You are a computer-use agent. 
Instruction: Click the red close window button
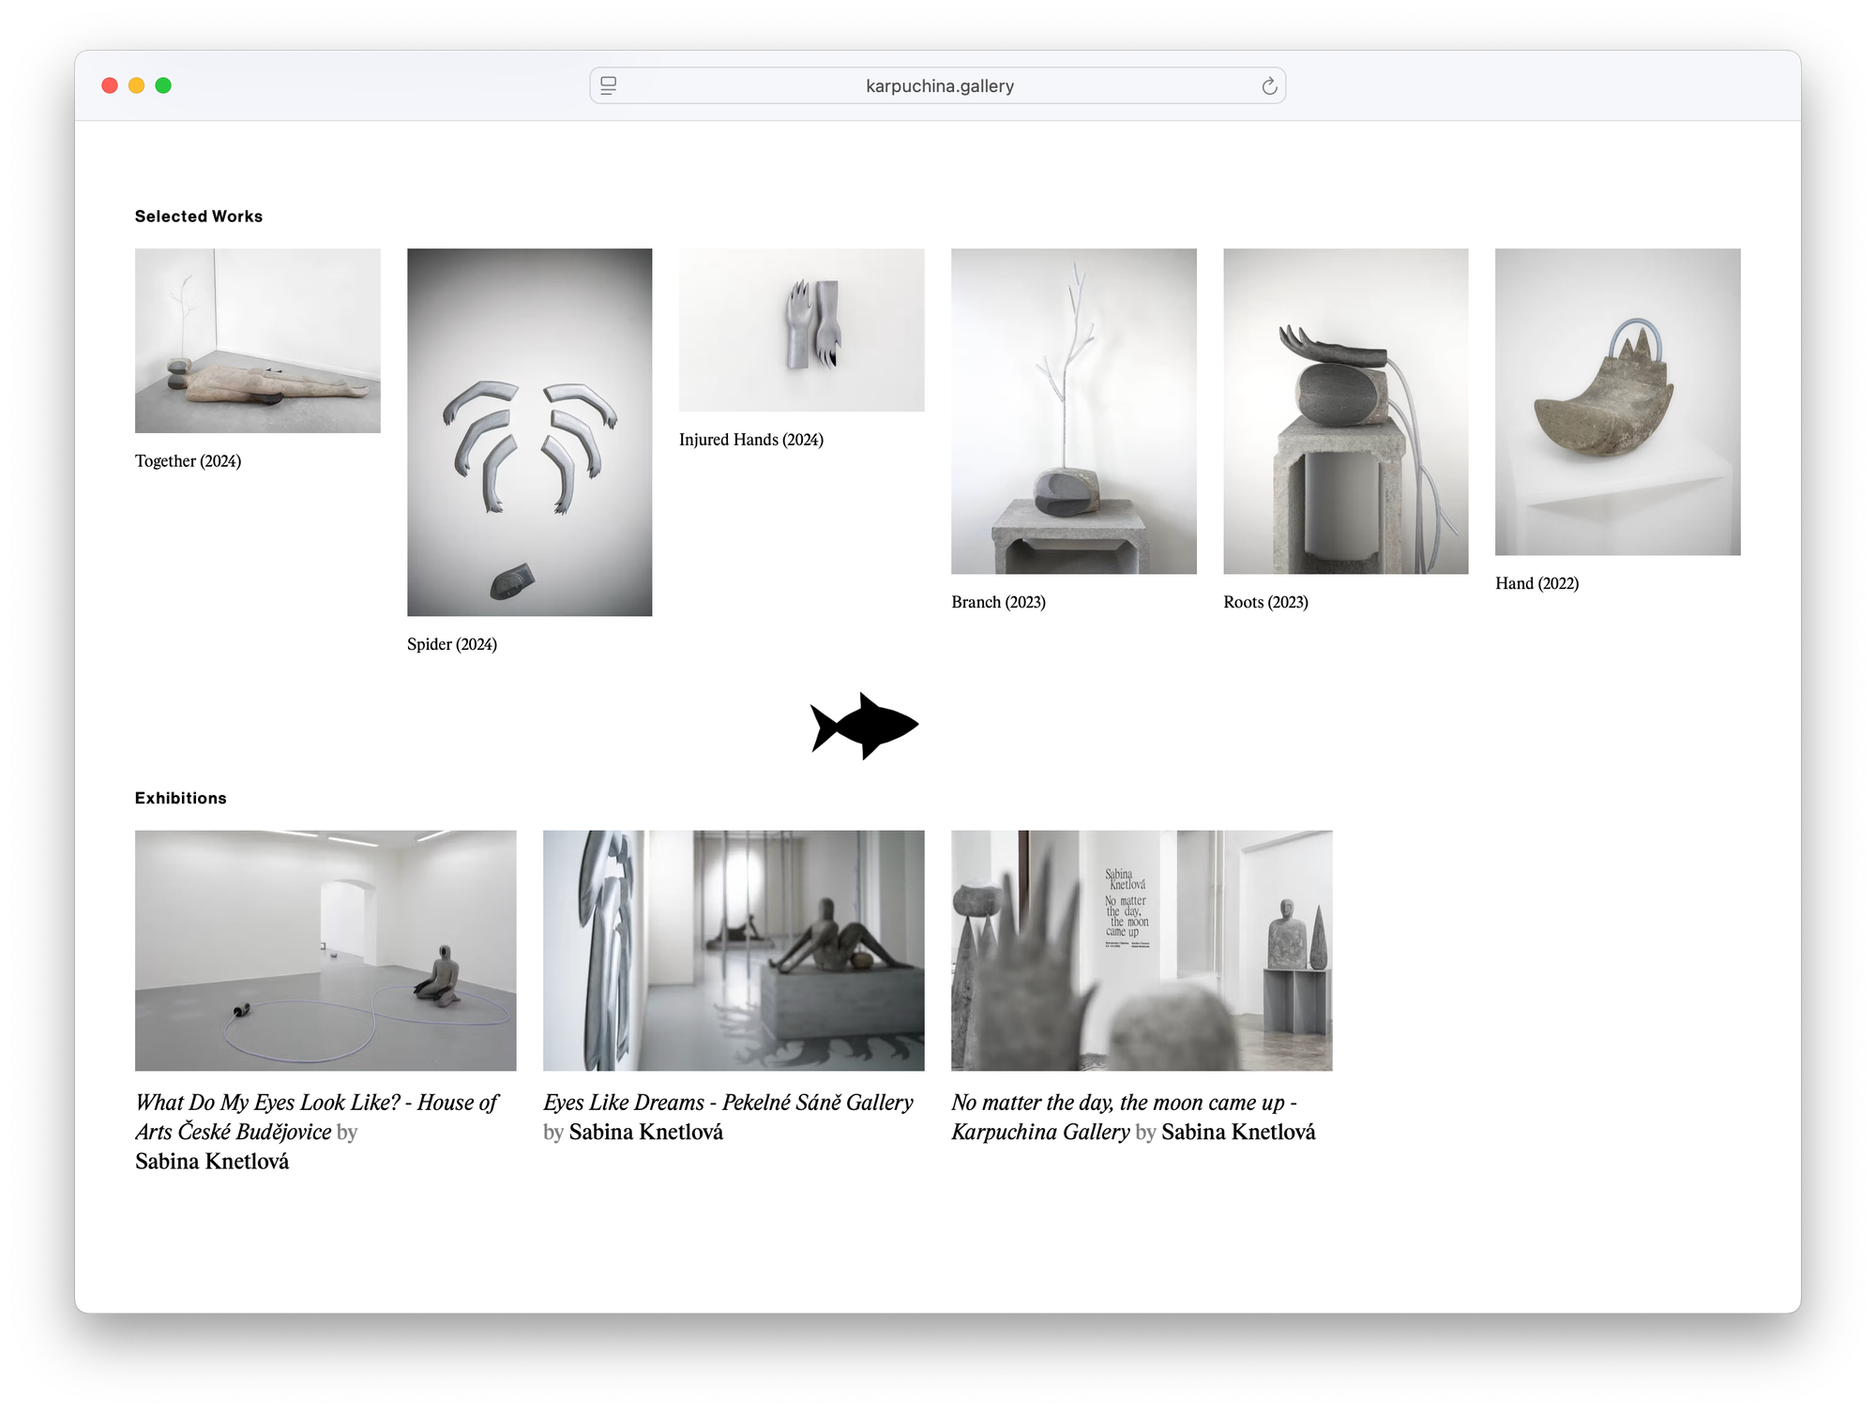(110, 86)
